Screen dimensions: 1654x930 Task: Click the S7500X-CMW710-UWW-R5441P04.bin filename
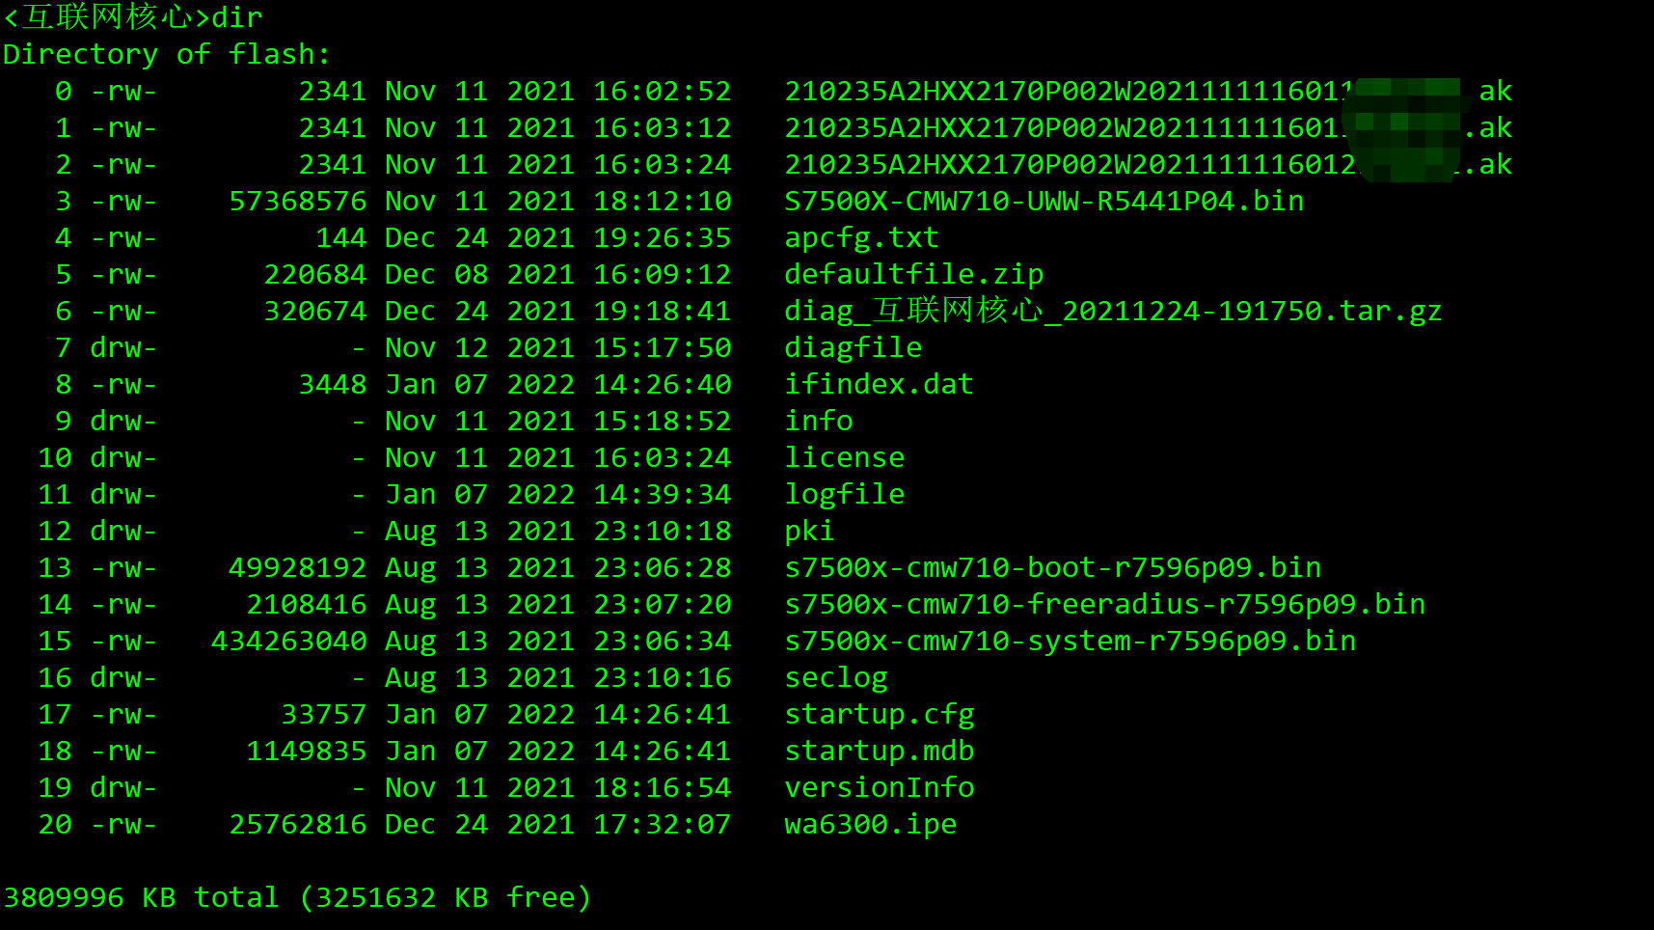tap(1044, 201)
